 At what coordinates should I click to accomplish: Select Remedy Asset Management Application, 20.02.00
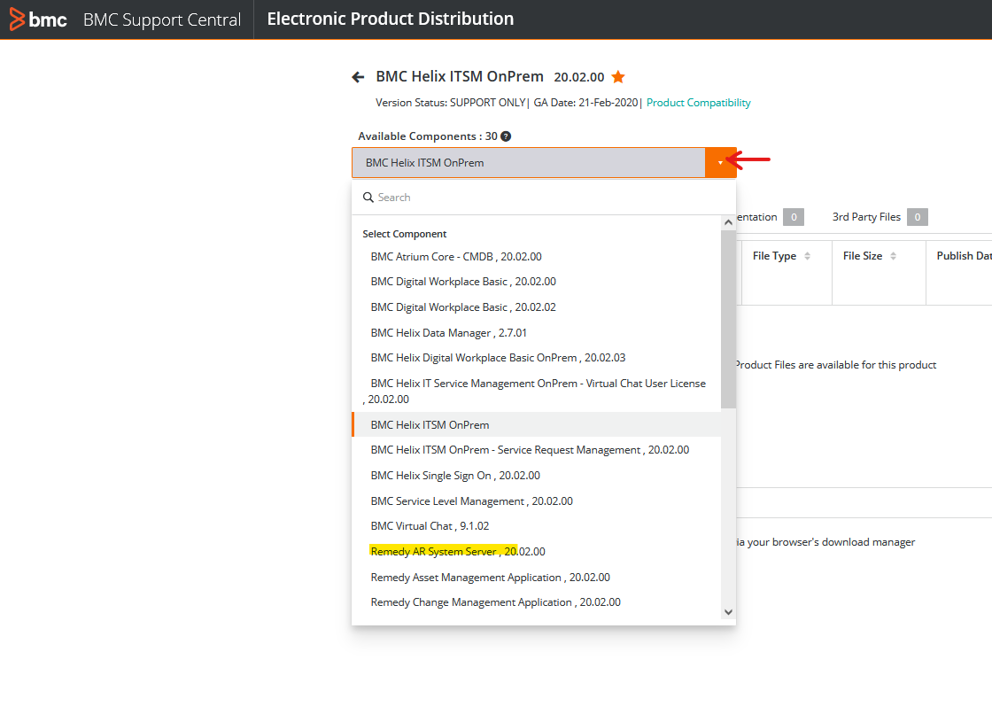491,578
